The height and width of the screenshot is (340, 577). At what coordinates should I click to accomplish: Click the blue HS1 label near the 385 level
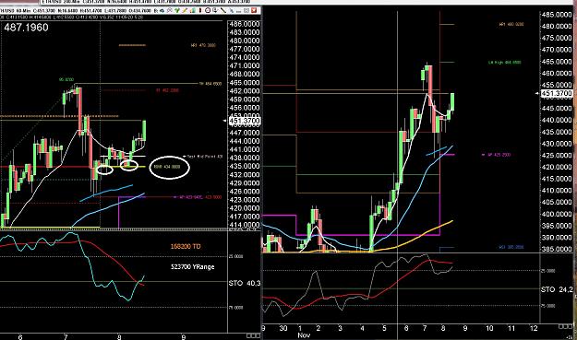click(511, 247)
